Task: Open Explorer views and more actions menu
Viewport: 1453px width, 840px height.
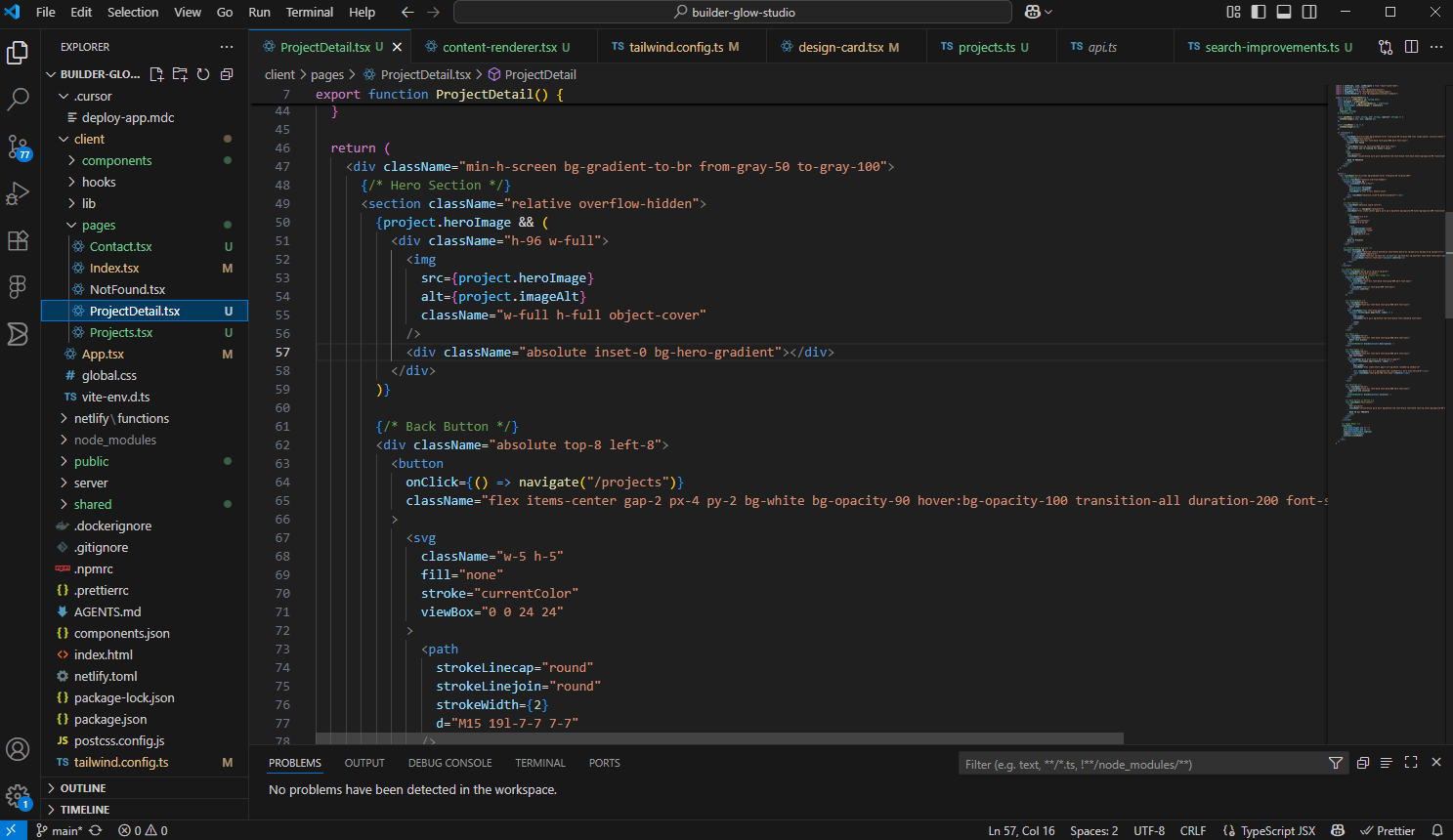Action: 227,47
